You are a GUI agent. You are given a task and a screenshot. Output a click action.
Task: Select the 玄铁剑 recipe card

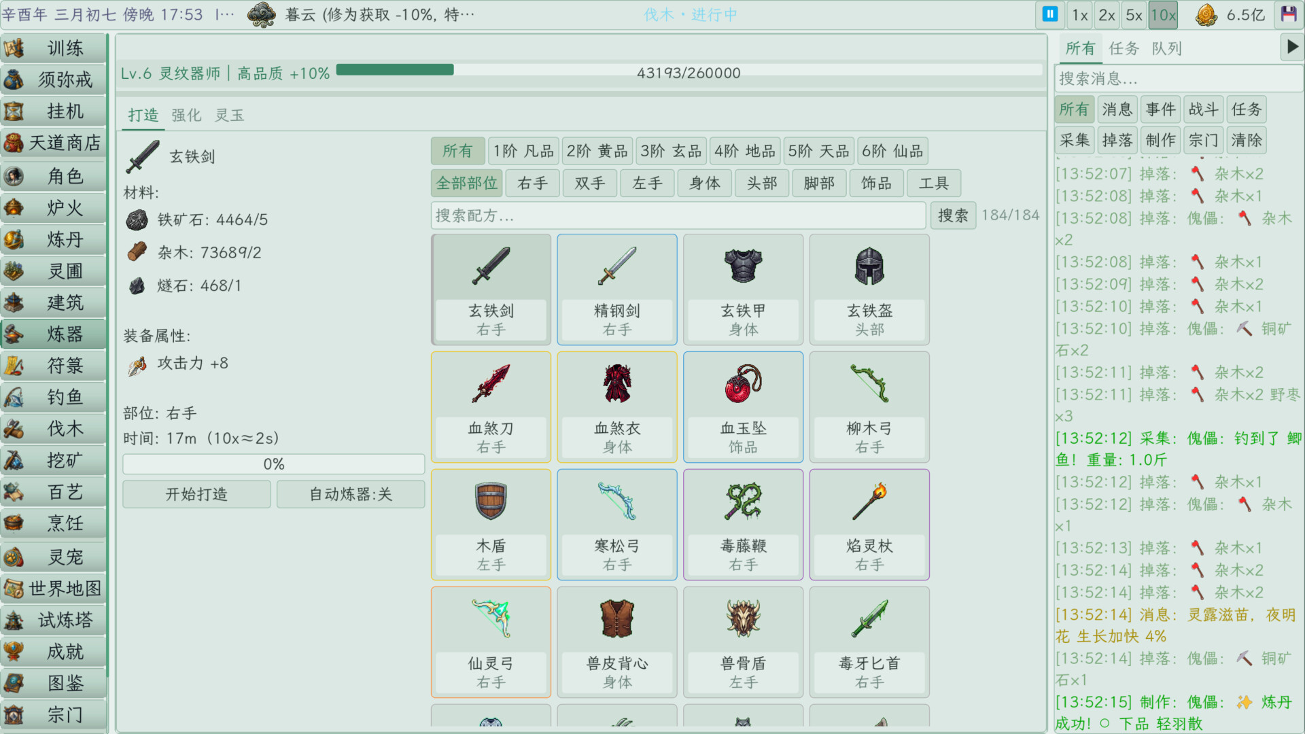(x=491, y=290)
